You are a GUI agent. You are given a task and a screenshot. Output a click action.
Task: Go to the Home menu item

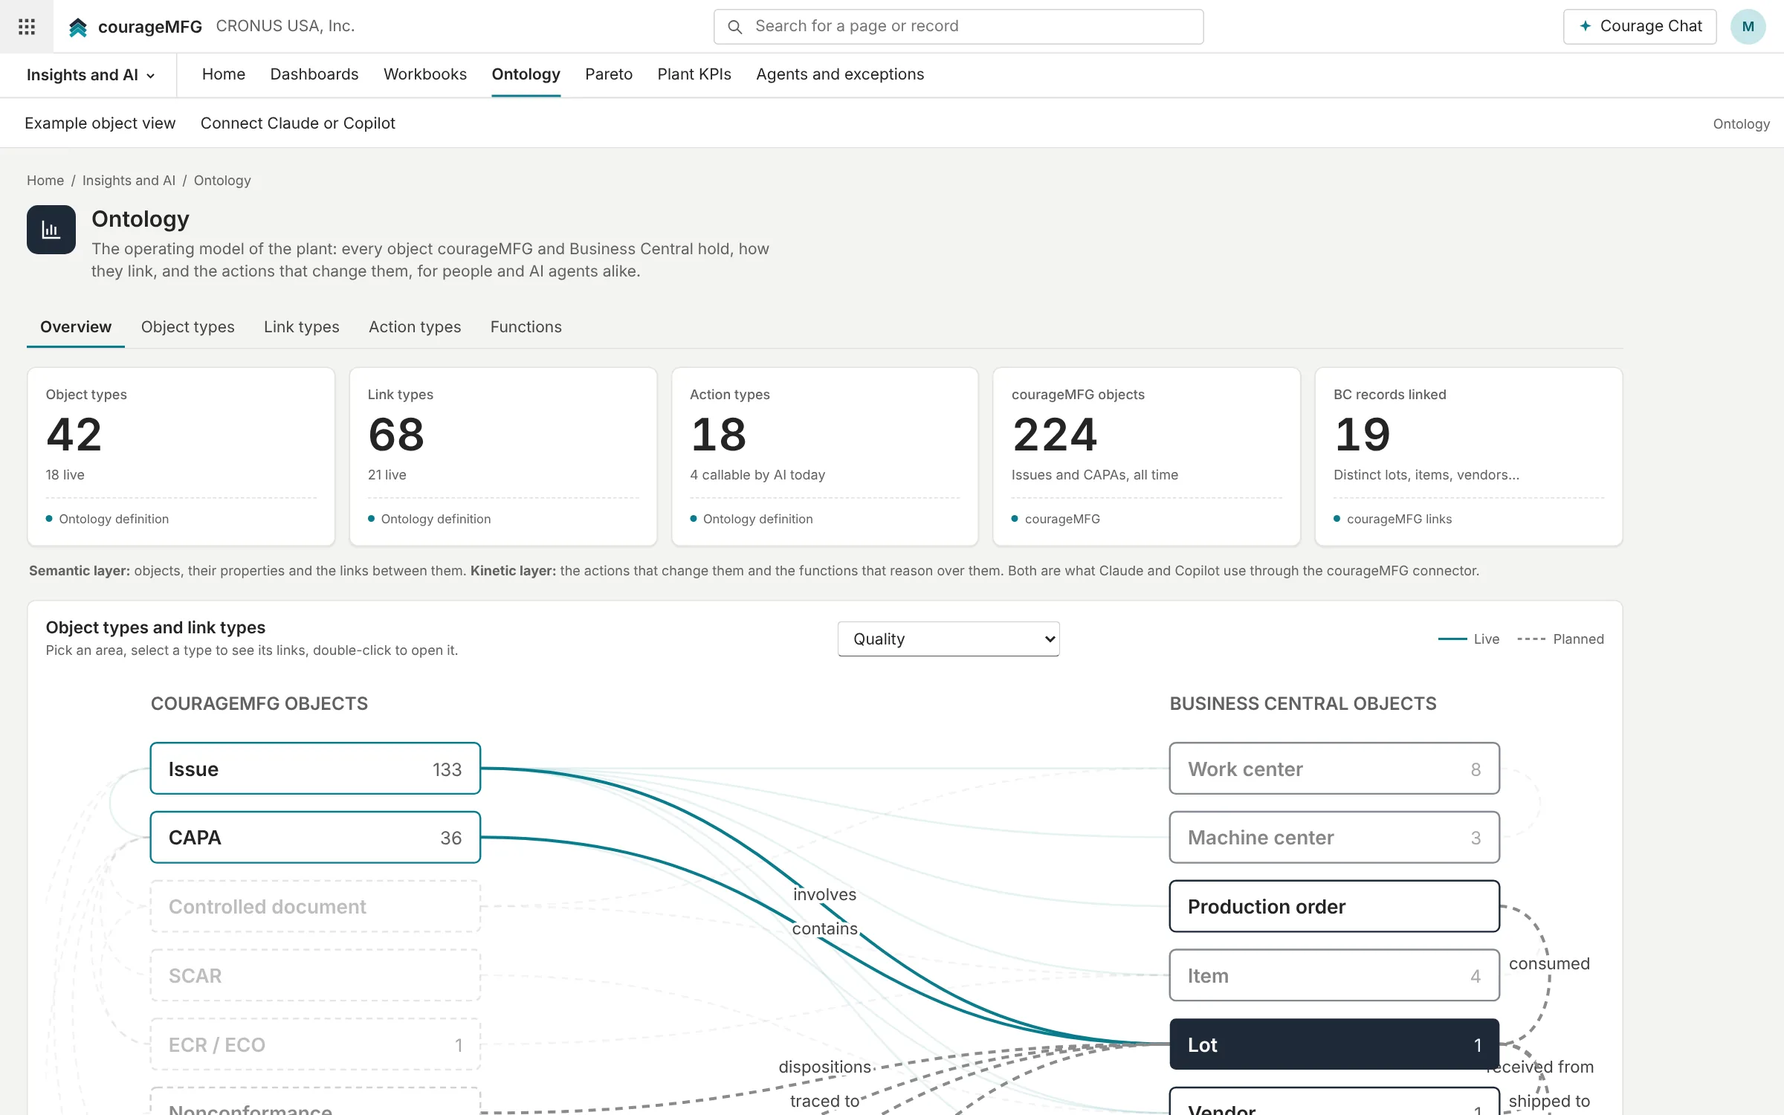(224, 74)
